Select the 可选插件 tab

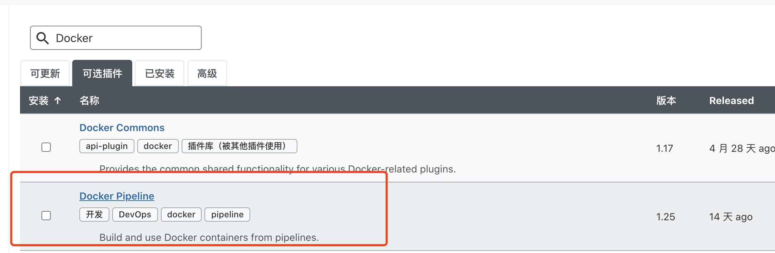(x=102, y=74)
